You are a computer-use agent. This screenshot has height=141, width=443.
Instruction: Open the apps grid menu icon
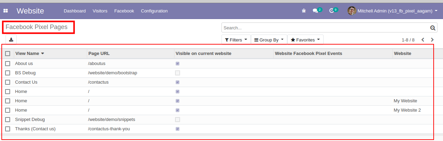6,11
